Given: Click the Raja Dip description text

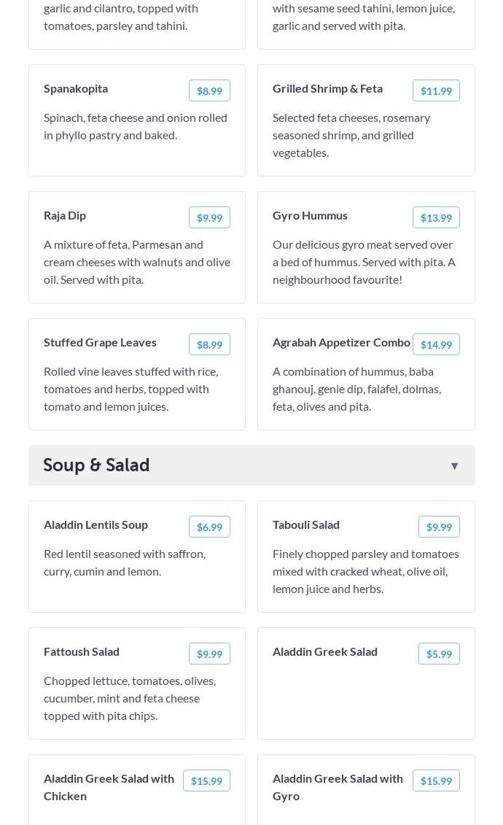Looking at the screenshot, I should click(x=137, y=262).
